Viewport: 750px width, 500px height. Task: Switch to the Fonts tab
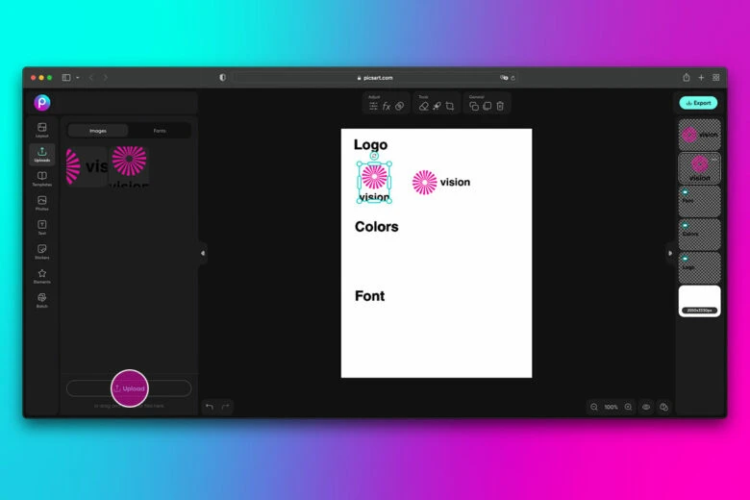[160, 131]
